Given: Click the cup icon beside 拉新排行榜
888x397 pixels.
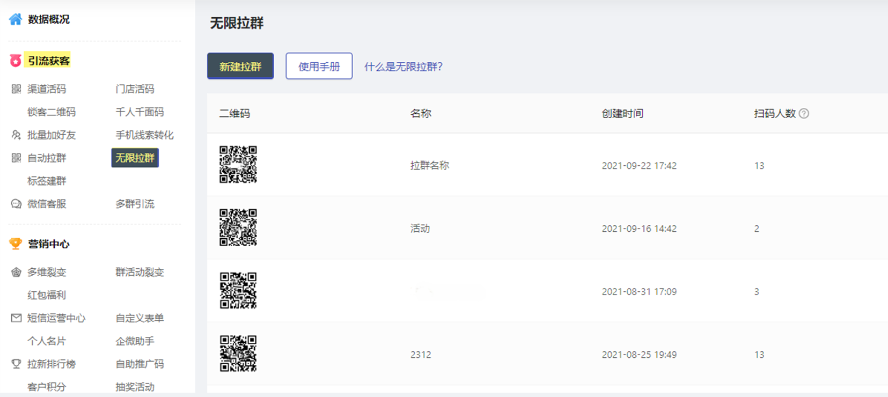Looking at the screenshot, I should pos(16,364).
